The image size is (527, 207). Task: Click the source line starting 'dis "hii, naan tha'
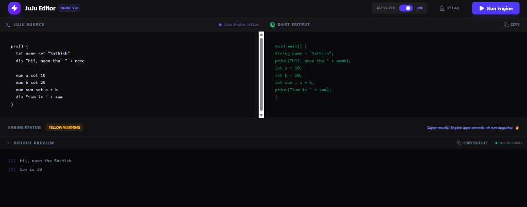(x=50, y=61)
